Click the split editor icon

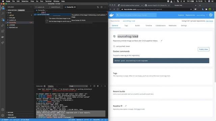click(102, 7)
